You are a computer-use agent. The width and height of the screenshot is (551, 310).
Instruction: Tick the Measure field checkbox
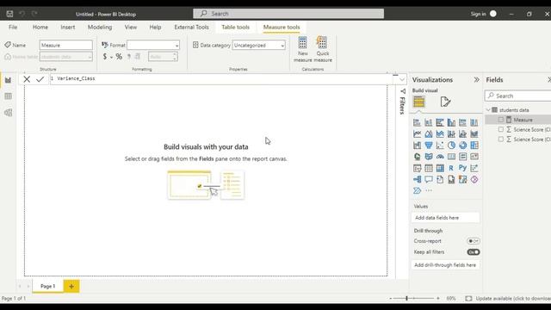[x=501, y=120]
